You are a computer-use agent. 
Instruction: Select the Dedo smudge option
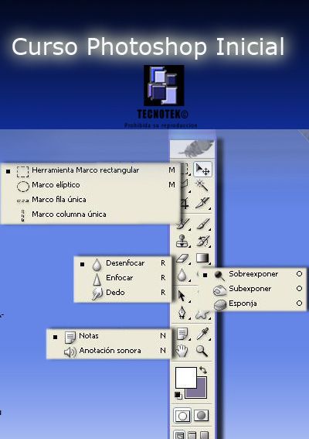point(123,293)
